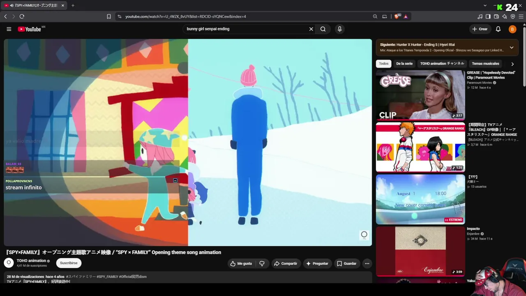This screenshot has width=526, height=296.
Task: Select the Todos filter chip
Action: point(383,64)
